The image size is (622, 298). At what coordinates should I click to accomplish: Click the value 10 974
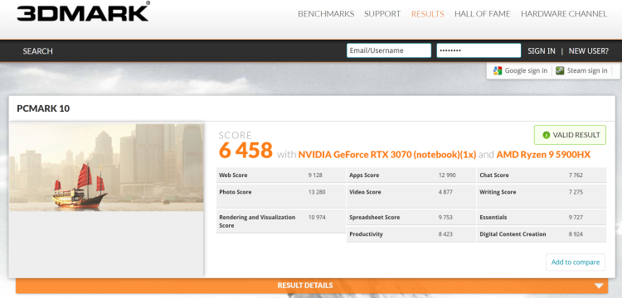click(317, 217)
